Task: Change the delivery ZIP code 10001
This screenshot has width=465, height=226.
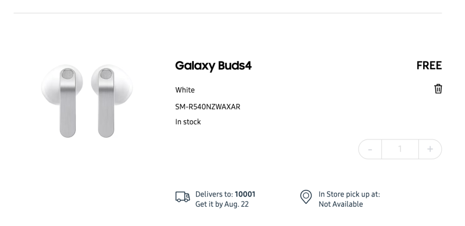Action: pyautogui.click(x=245, y=194)
